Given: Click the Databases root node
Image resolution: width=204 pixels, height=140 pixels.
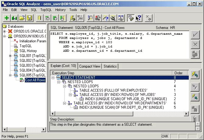Looking at the screenshot, I should (x=16, y=26).
